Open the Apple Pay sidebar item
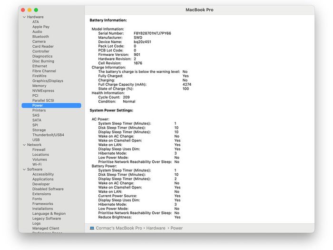 pos(41,27)
